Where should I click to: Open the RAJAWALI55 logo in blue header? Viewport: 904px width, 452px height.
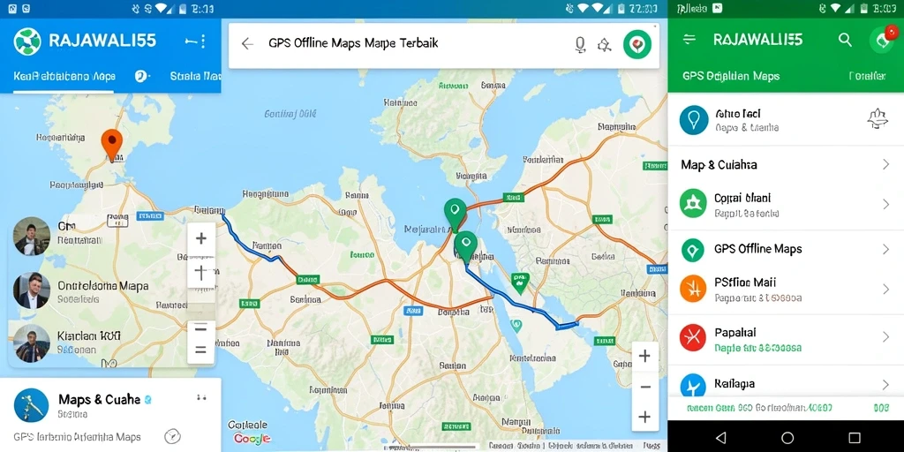(x=27, y=41)
